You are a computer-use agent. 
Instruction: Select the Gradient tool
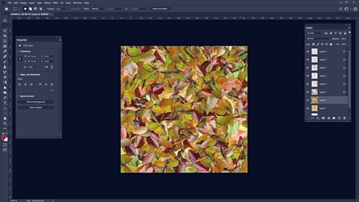pos(5,82)
